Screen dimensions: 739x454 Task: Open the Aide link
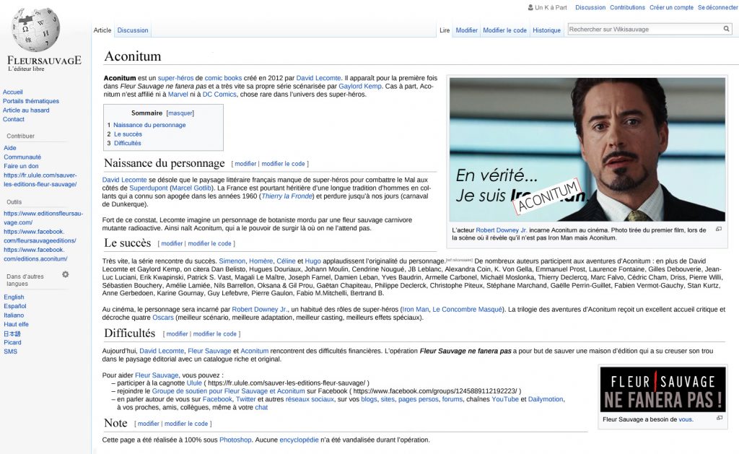pos(10,147)
